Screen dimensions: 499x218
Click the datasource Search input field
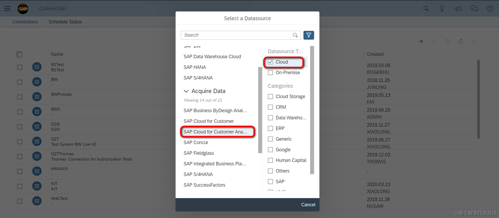point(237,35)
